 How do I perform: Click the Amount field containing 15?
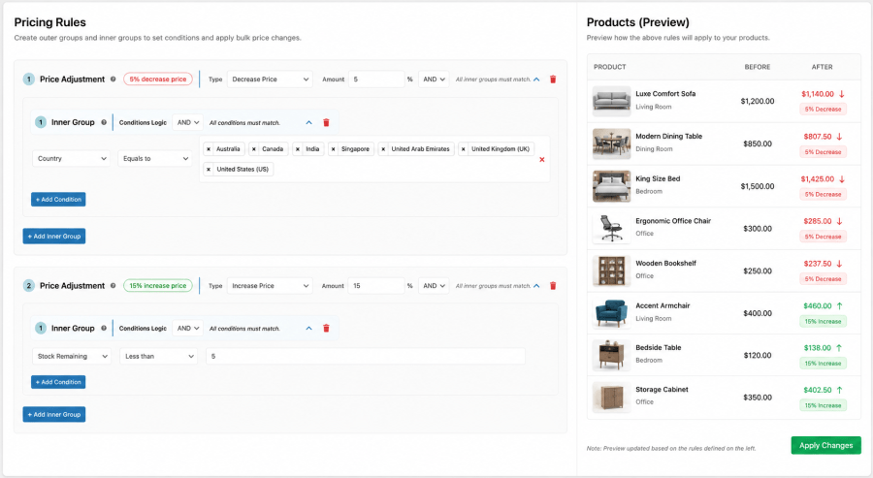pos(376,286)
